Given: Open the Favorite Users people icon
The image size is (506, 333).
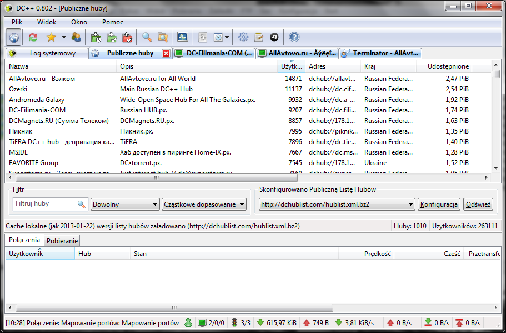Looking at the screenshot, I should [x=76, y=37].
